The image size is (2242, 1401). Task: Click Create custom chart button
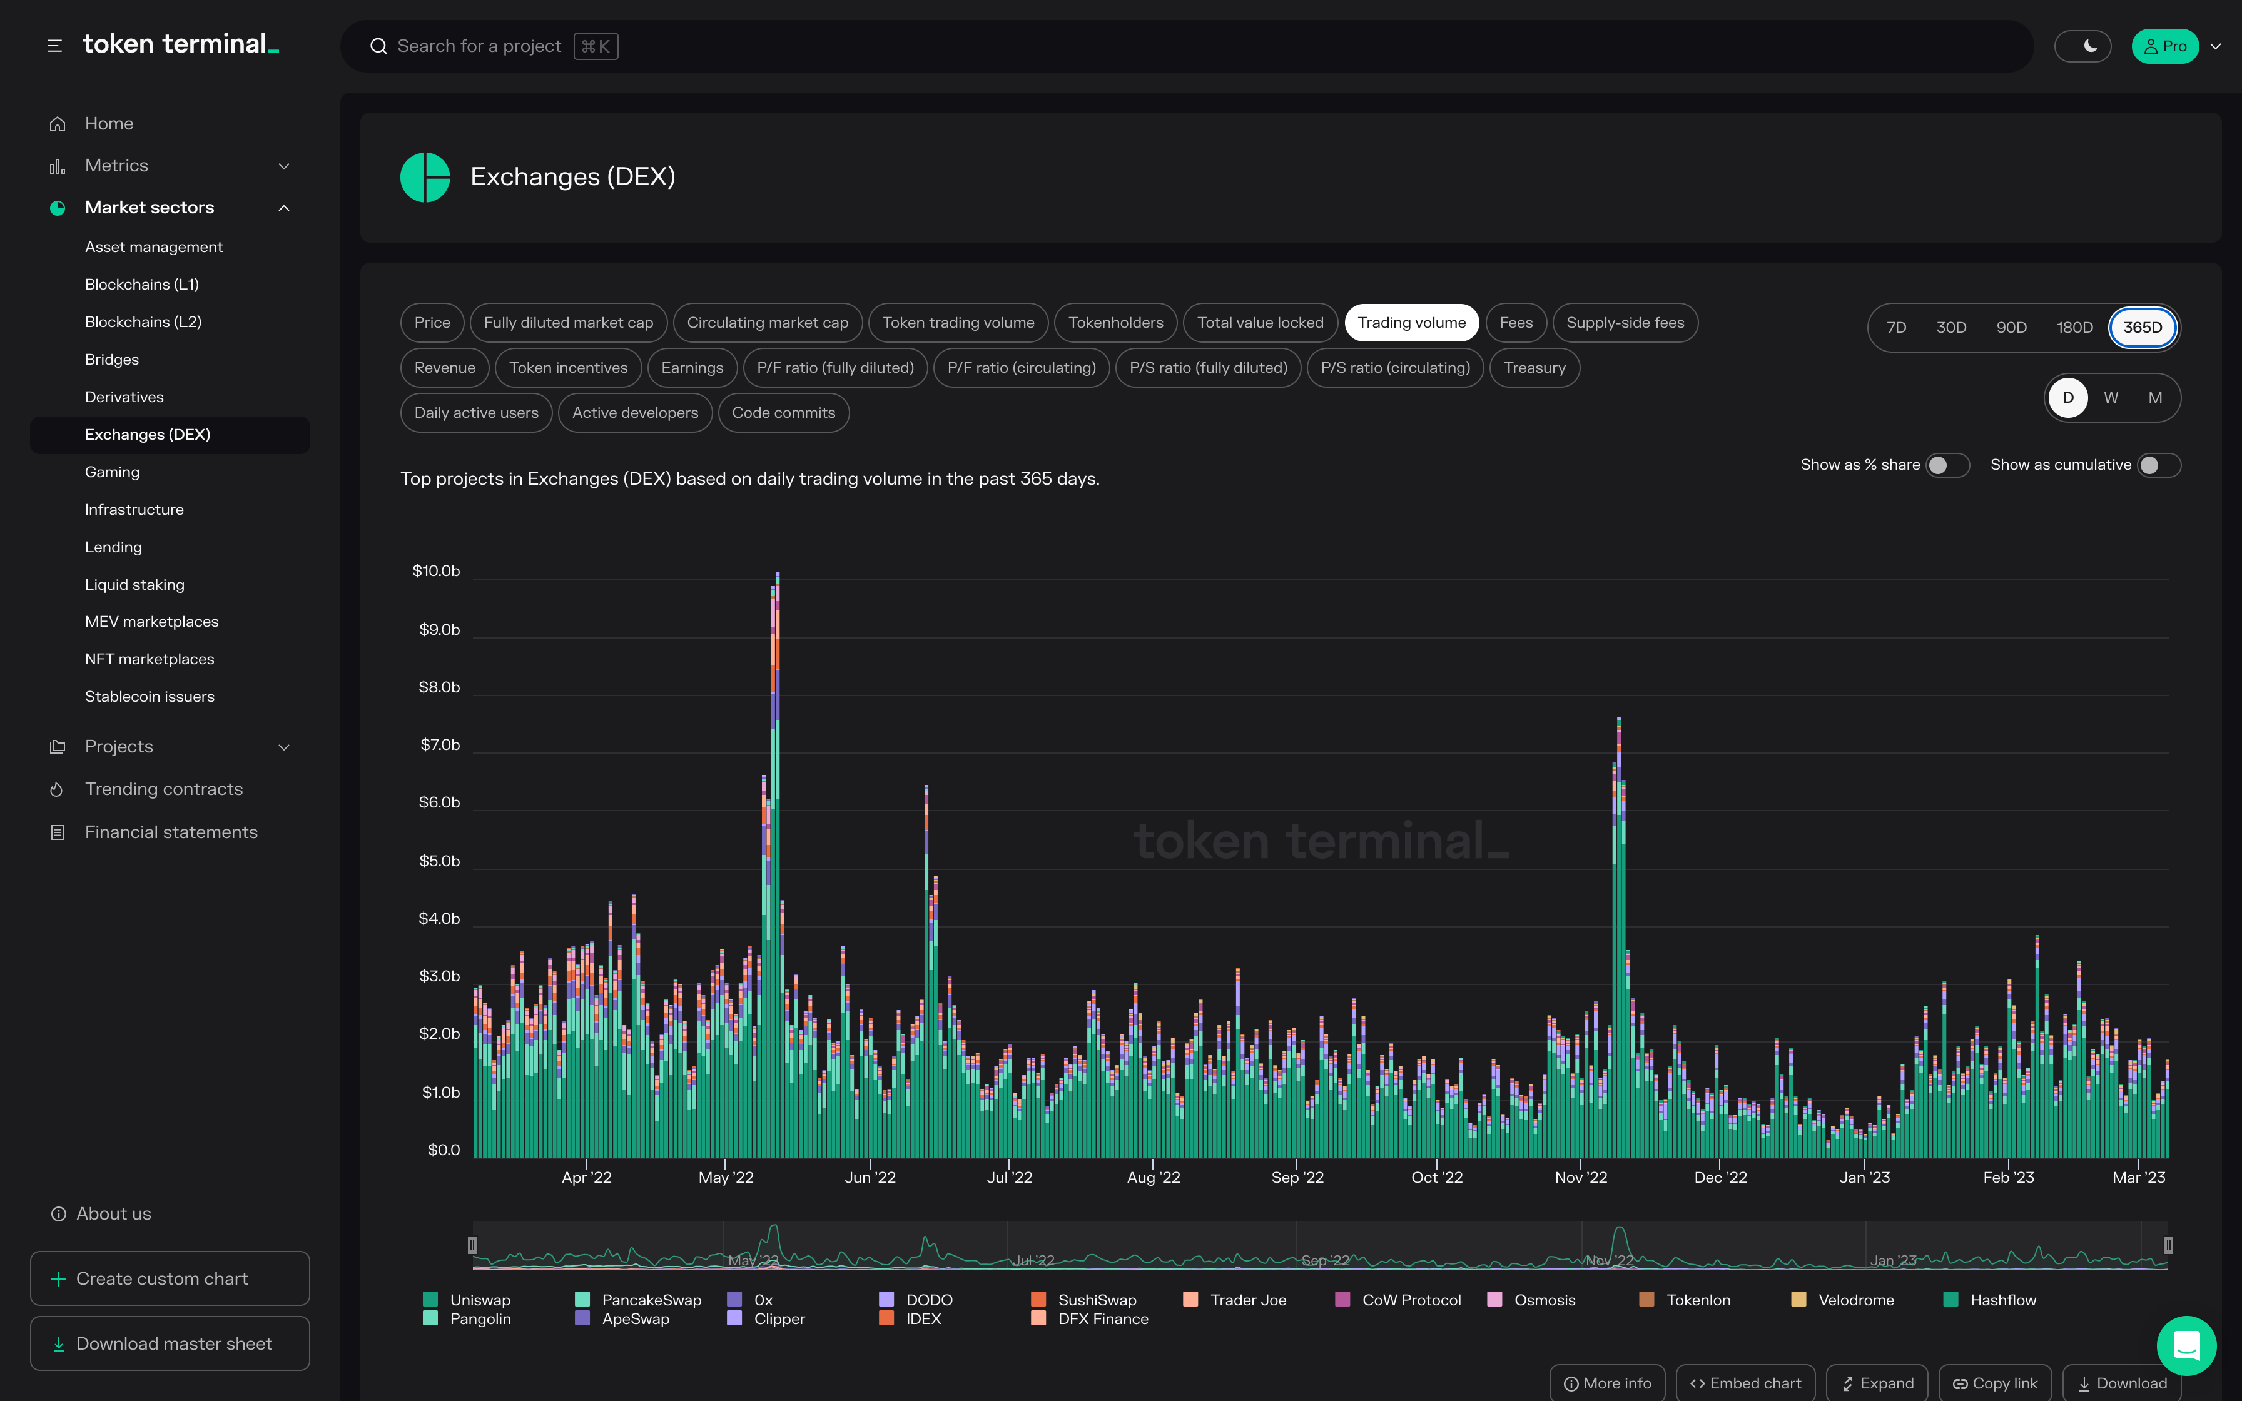170,1278
